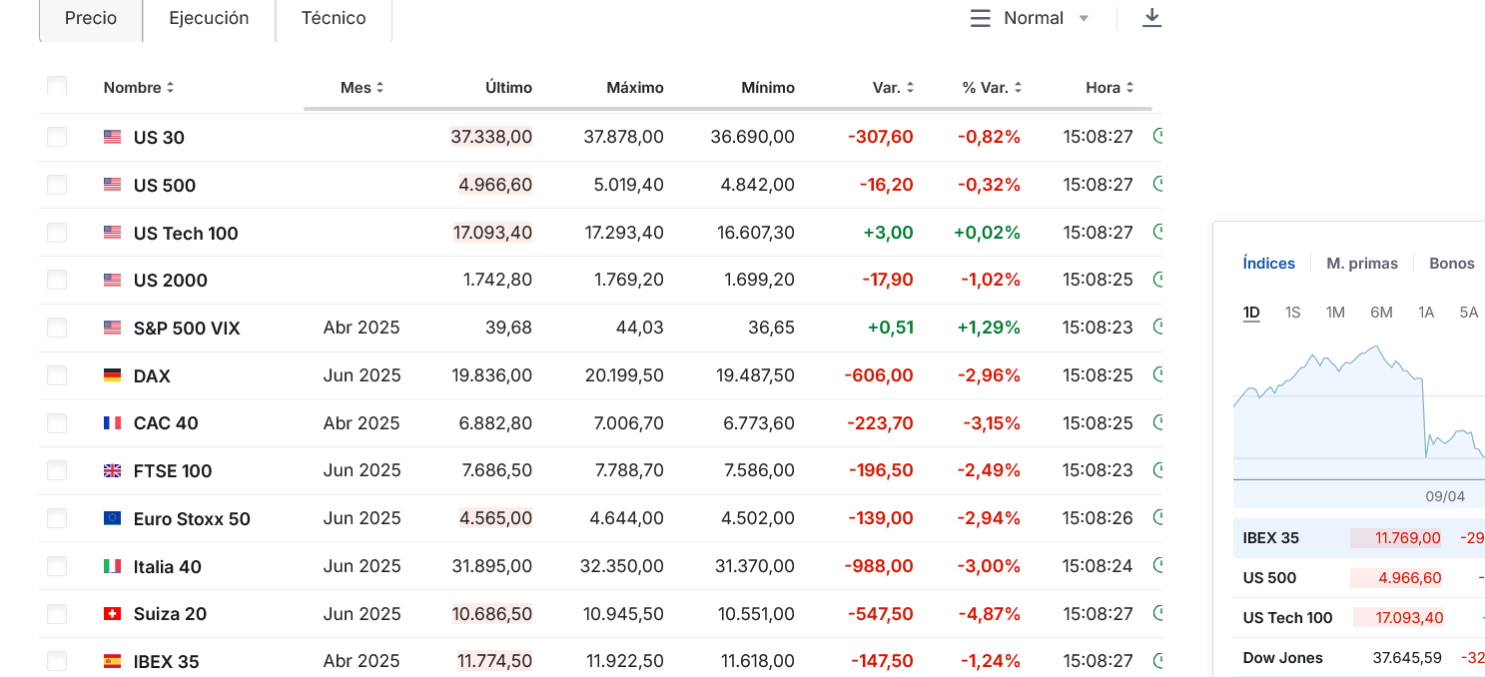1485x677 pixels.
Task: Click the clock icon in US 30 row
Action: tap(1158, 136)
